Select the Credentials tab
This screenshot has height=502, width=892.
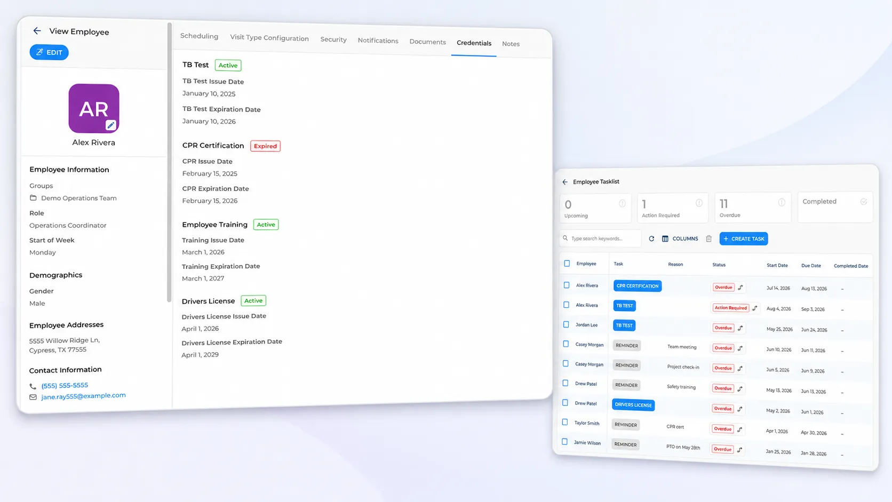474,43
